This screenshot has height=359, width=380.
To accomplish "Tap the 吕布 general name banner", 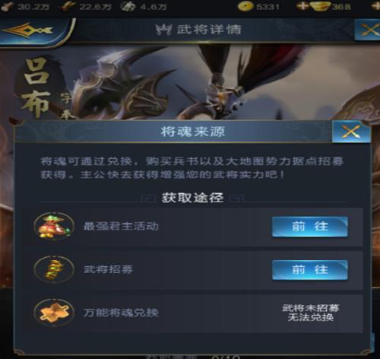I will [x=36, y=87].
